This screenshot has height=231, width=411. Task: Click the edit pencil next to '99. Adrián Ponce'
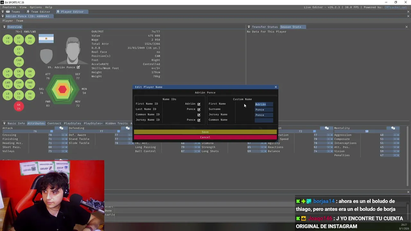[78, 67]
